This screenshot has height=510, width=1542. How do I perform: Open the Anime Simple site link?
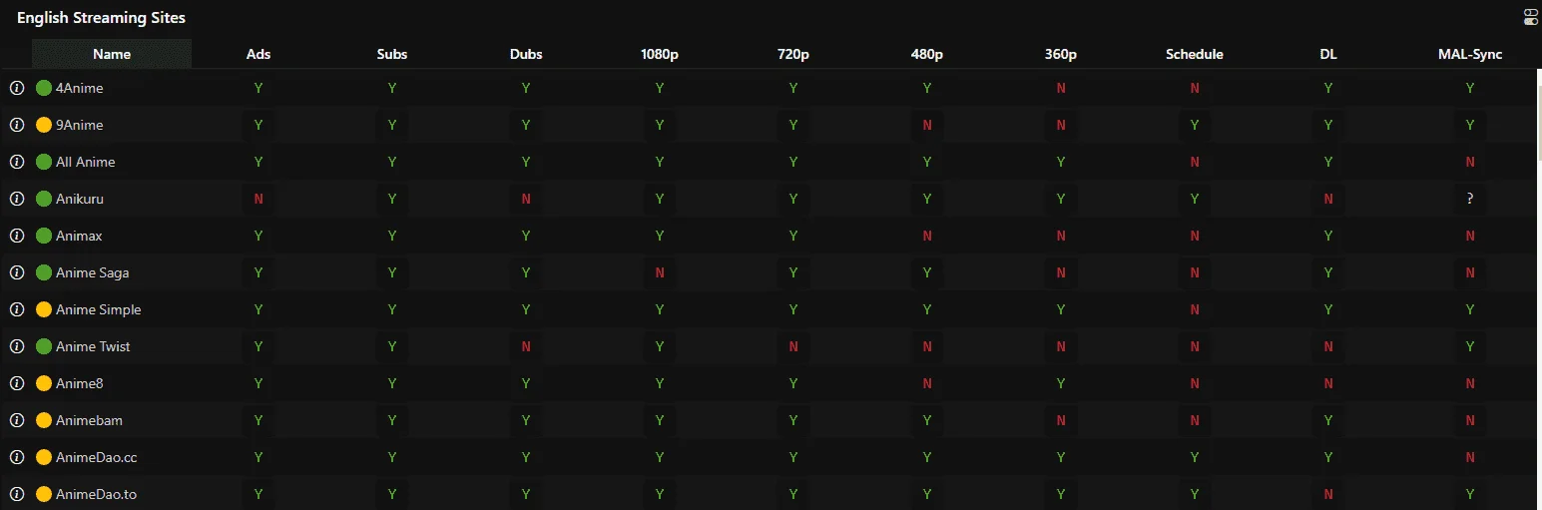pyautogui.click(x=99, y=309)
